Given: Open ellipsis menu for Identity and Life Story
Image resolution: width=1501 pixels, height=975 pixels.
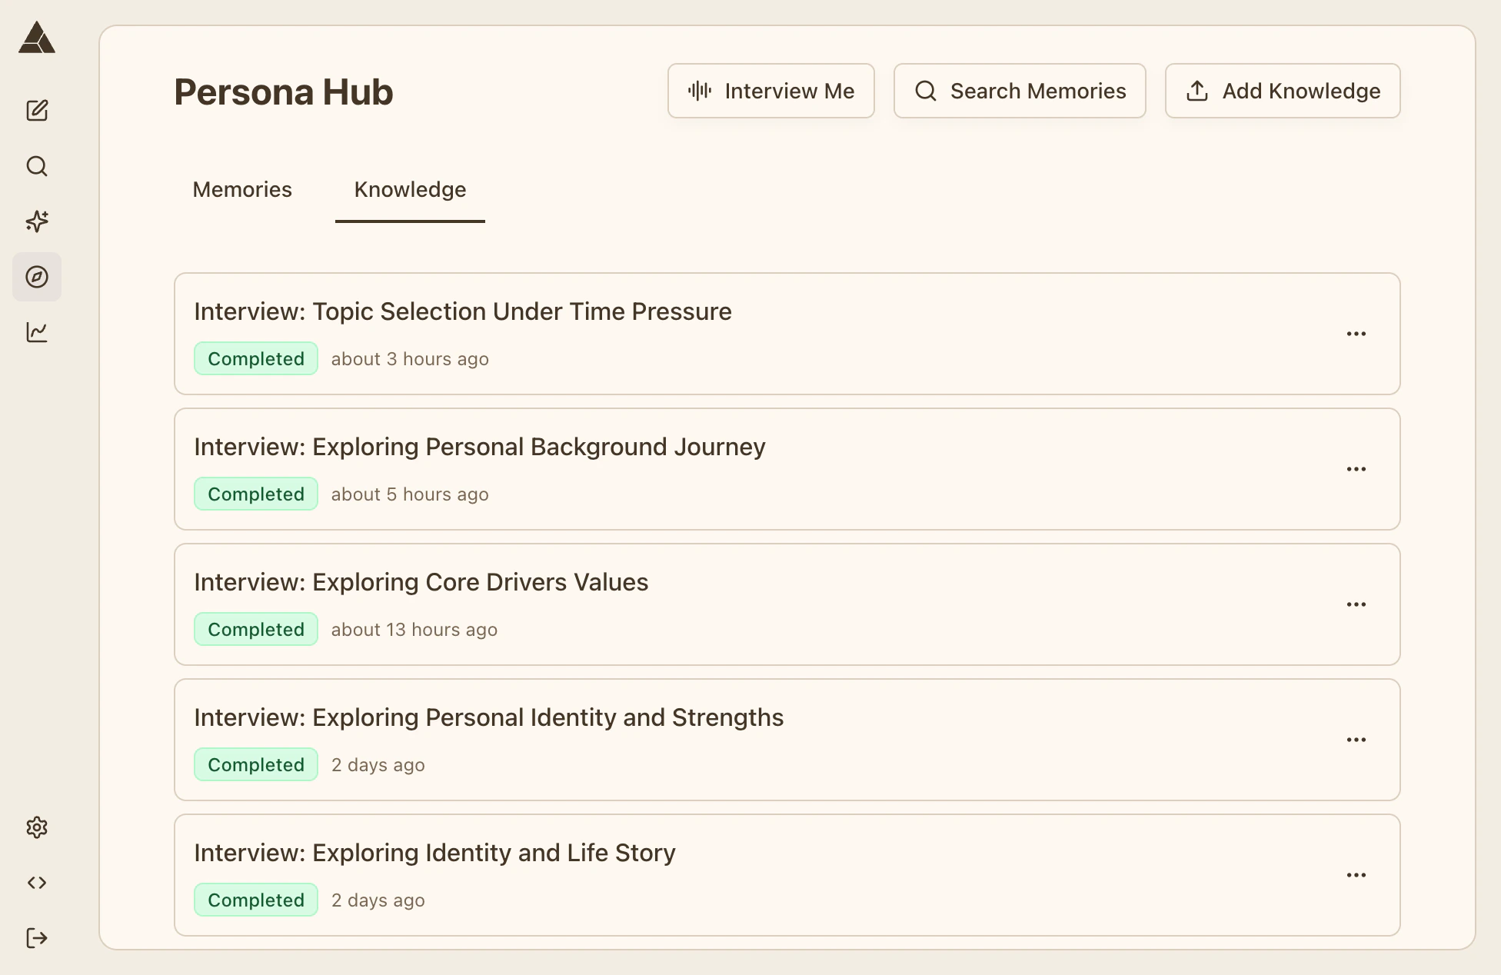Looking at the screenshot, I should [1356, 875].
